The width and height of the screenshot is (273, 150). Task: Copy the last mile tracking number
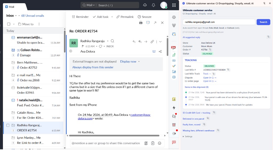228,70
